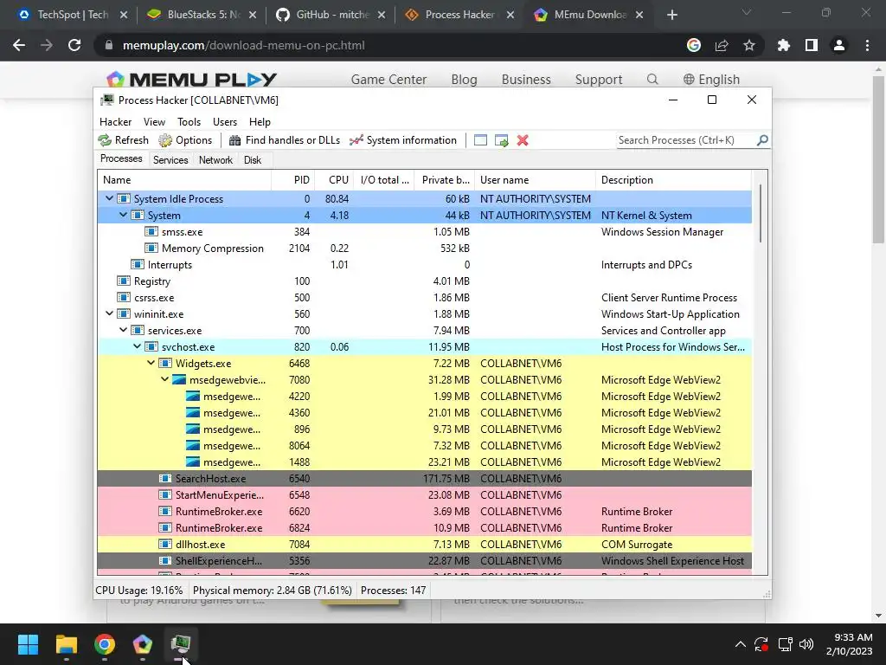Click the msedgewebview icon for PID 4220
The image size is (886, 665).
193,396
